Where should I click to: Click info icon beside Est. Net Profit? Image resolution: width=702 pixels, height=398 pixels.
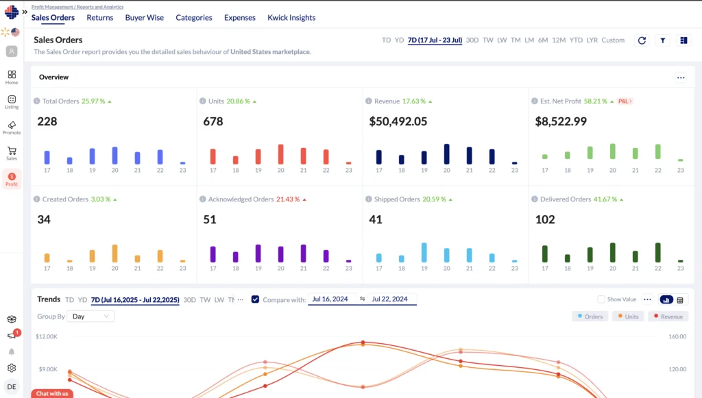click(x=535, y=101)
